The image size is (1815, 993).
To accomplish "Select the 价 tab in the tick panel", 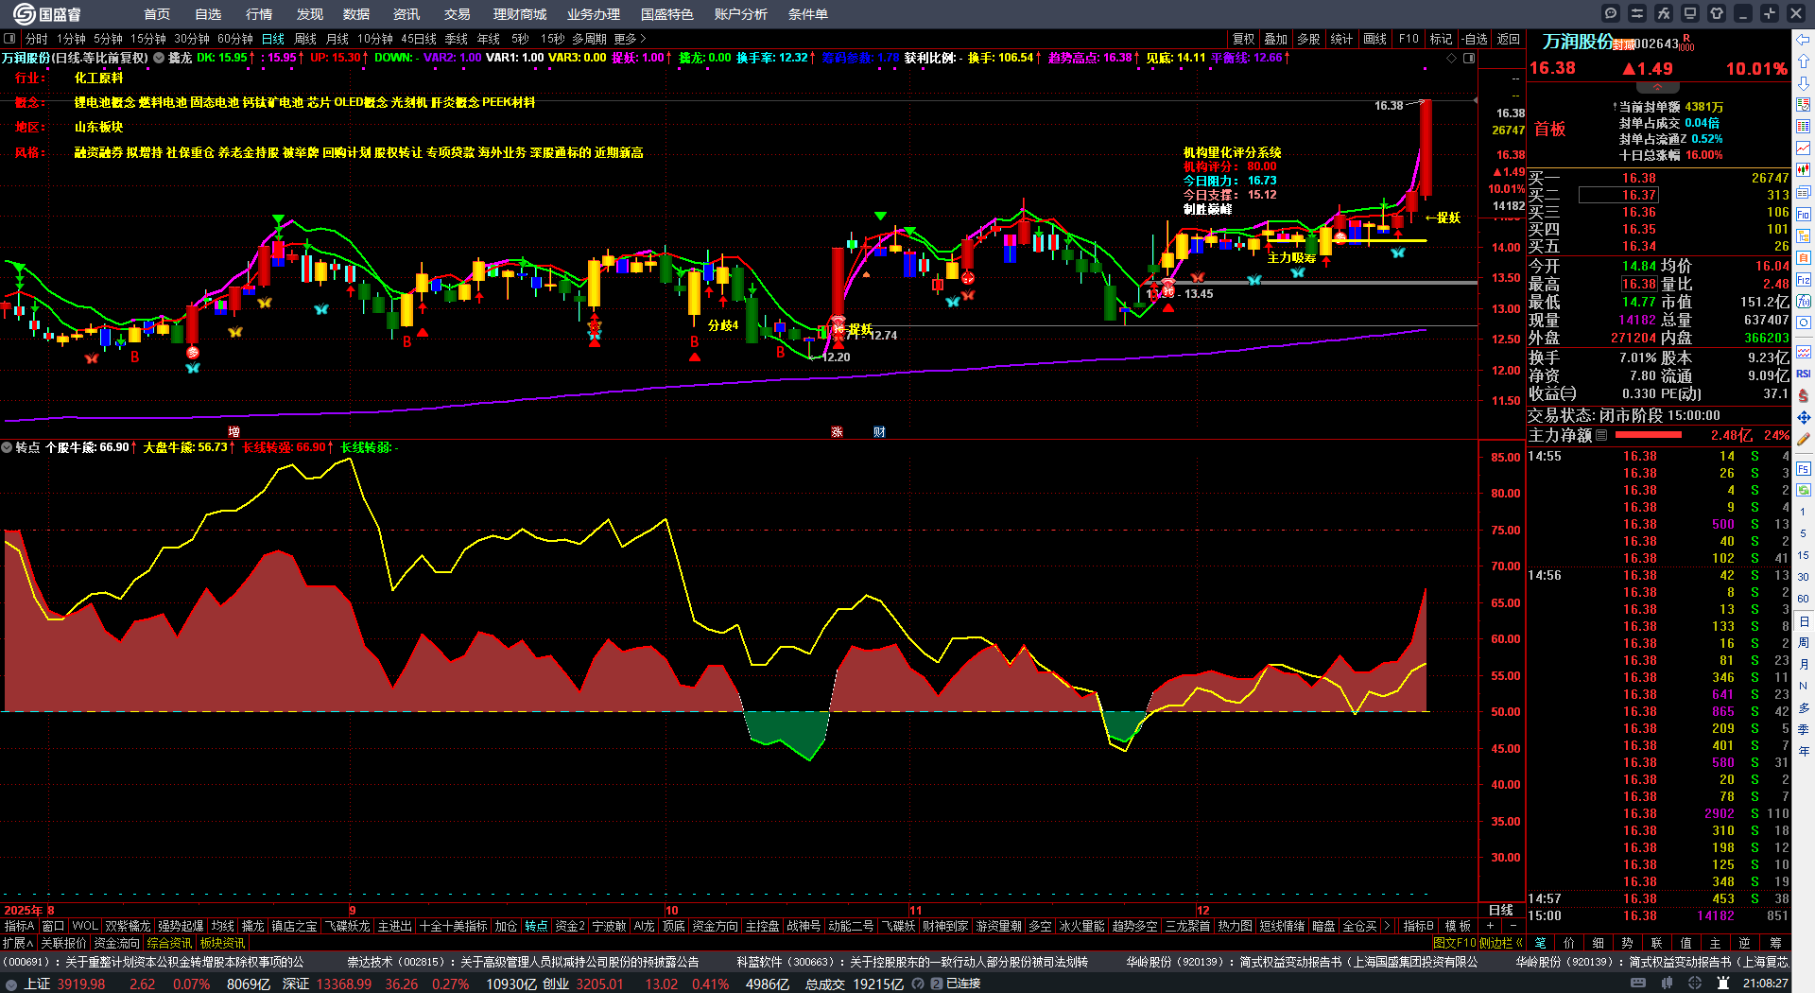I will pyautogui.click(x=1570, y=943).
